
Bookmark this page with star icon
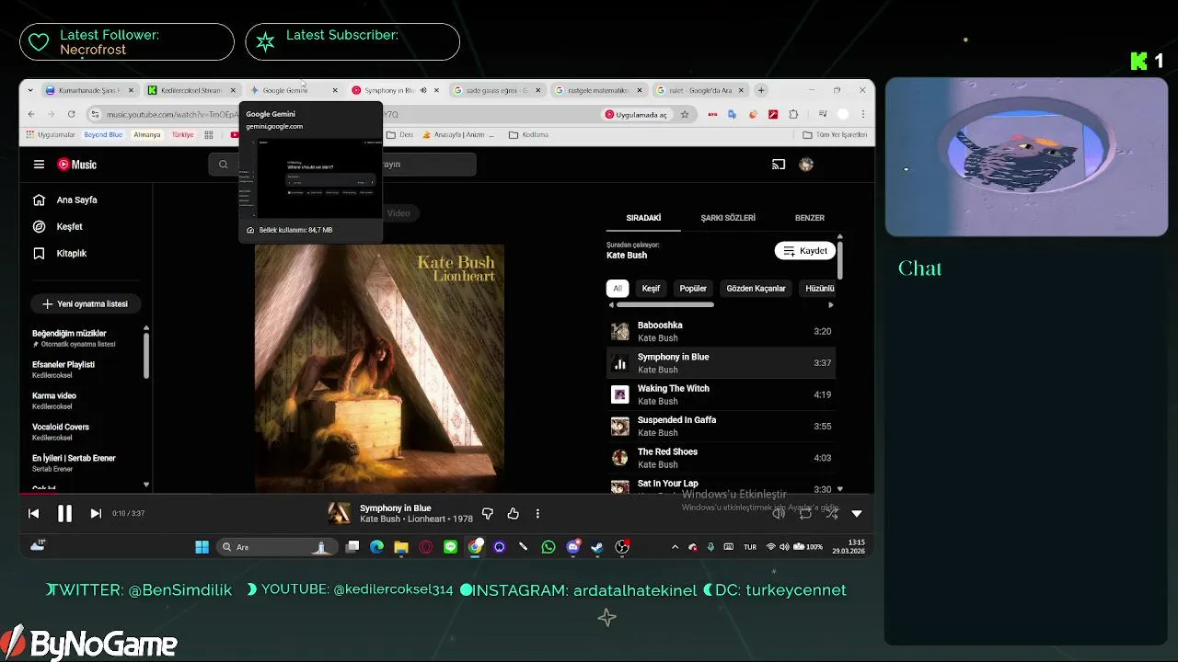[x=685, y=114]
